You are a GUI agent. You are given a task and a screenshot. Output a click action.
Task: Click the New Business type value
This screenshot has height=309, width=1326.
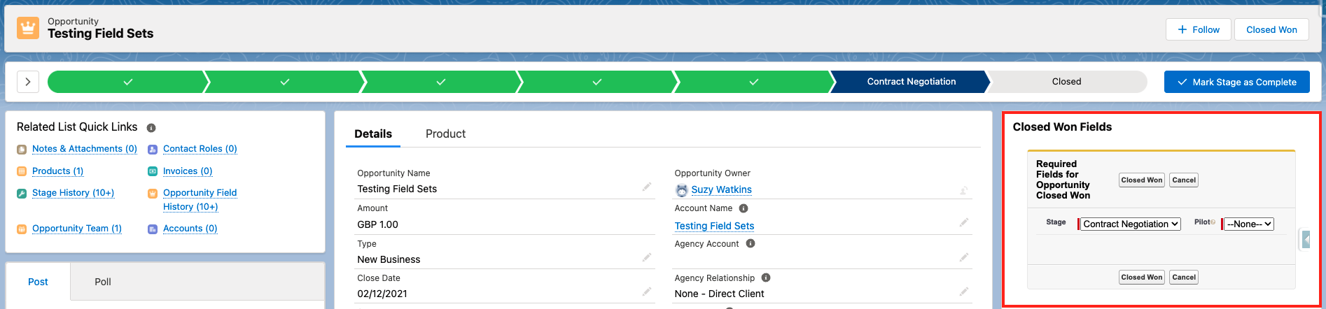389,259
